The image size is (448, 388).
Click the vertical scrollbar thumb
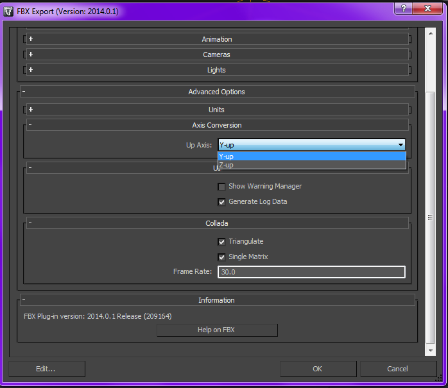point(431,217)
